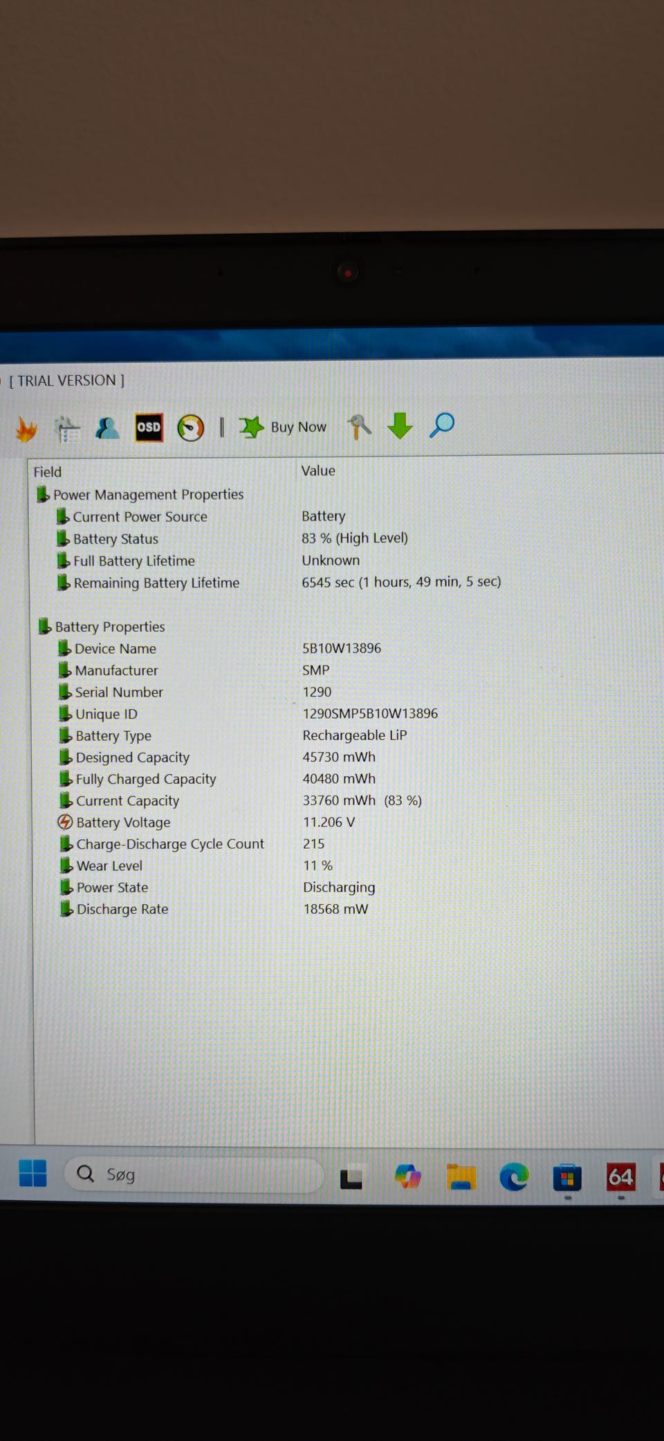Click the round gauge icon in the toolbar

pos(190,428)
